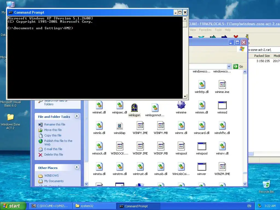The image size is (280, 210).
Task: Select WINSOCK.... file icon
Action: click(x=120, y=146)
